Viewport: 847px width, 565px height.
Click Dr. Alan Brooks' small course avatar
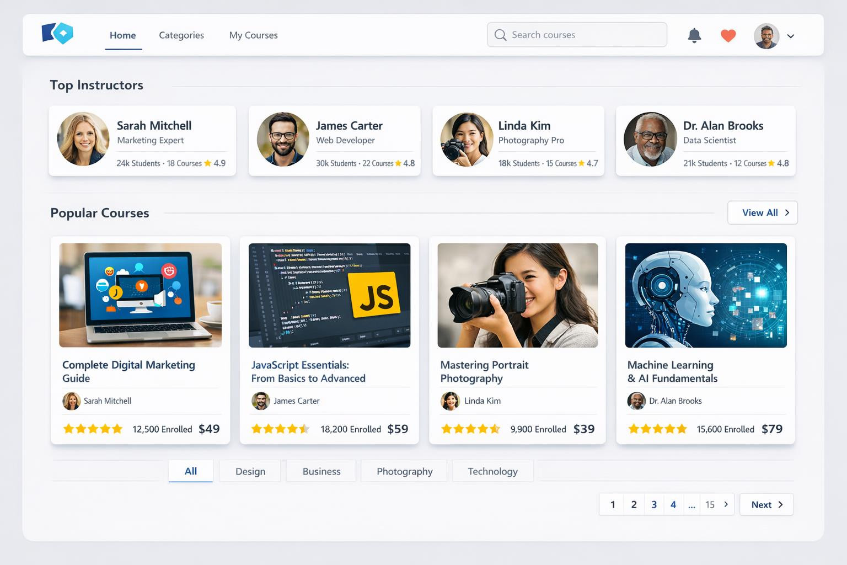tap(636, 401)
